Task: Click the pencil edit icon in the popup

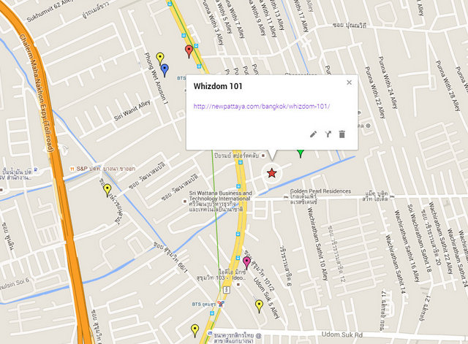Action: pos(313,134)
